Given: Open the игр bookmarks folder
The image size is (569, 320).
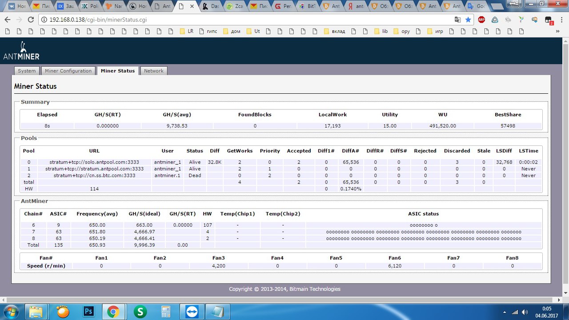Looking at the screenshot, I should 434,31.
